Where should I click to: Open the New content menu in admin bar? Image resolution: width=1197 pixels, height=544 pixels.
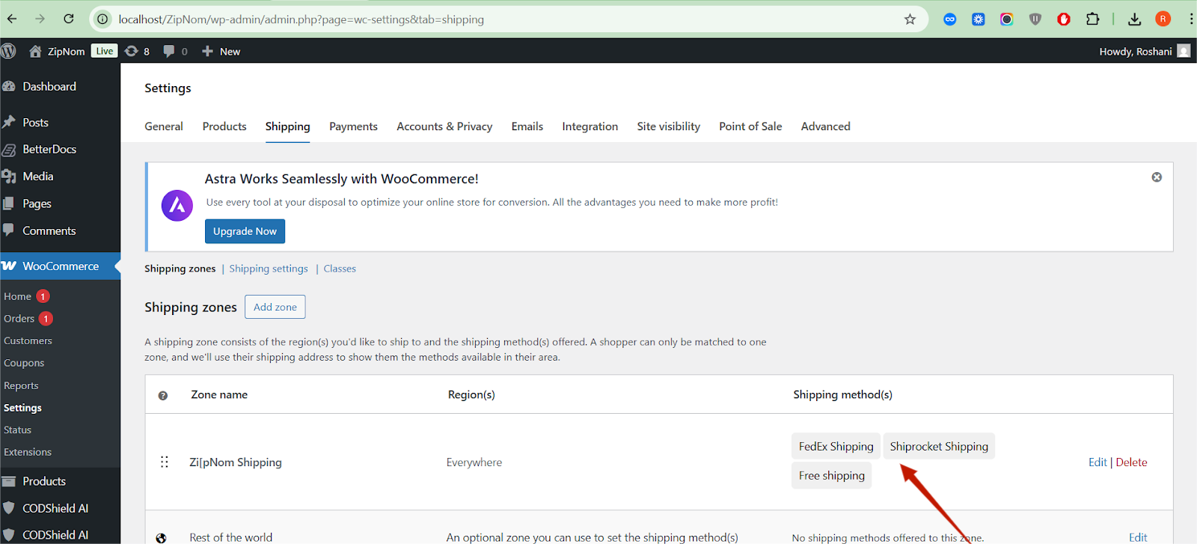tap(221, 51)
